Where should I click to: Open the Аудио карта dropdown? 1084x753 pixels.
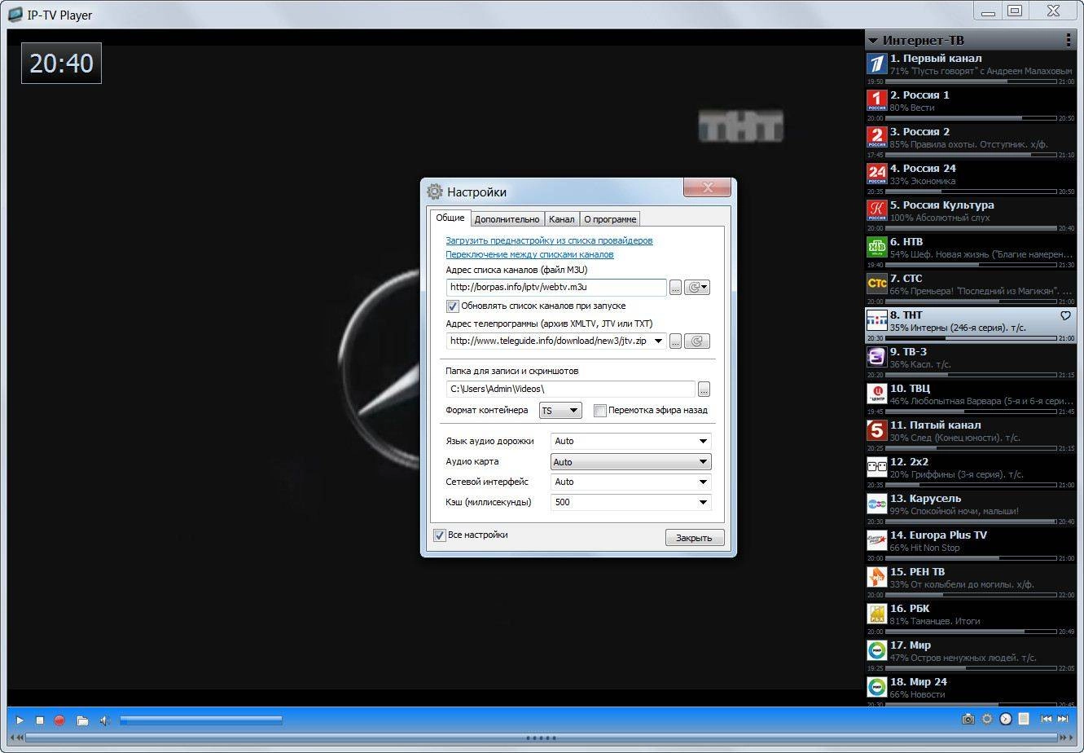[631, 461]
